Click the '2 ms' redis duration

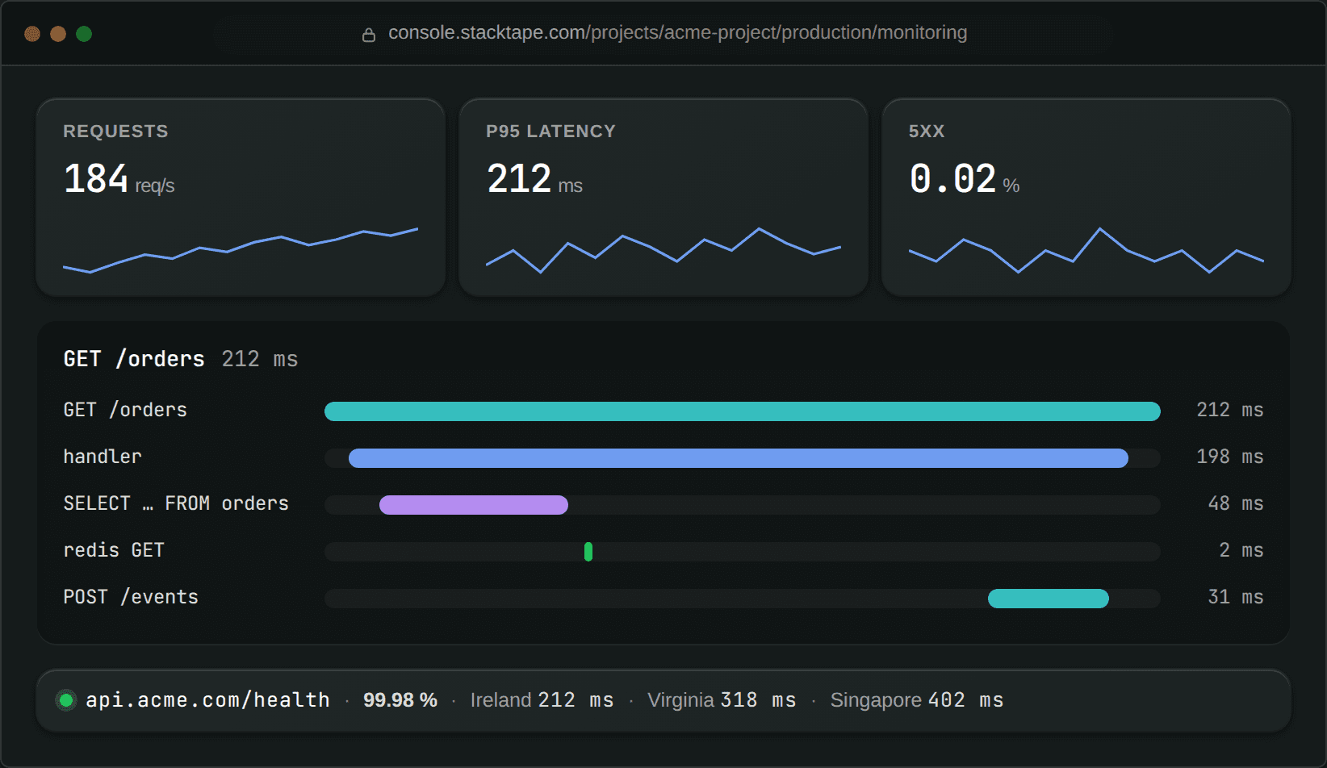[x=1241, y=550]
